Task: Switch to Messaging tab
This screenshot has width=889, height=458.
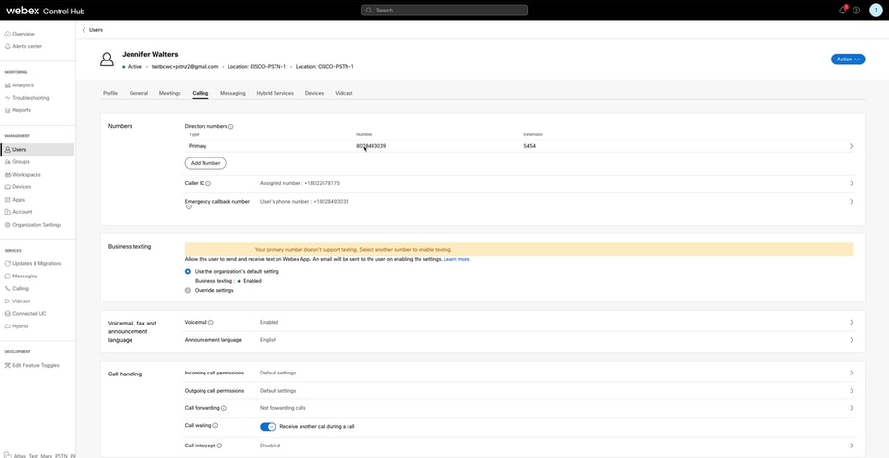Action: [232, 93]
